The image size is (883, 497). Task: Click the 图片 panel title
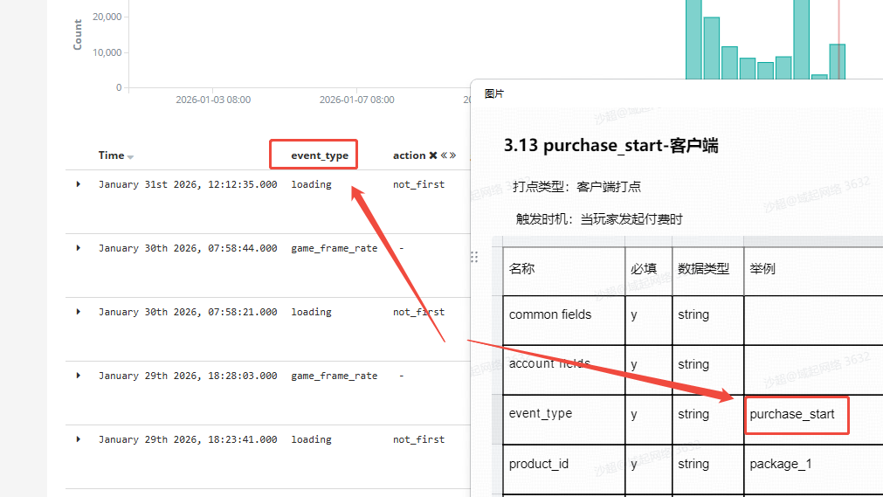[x=494, y=93]
